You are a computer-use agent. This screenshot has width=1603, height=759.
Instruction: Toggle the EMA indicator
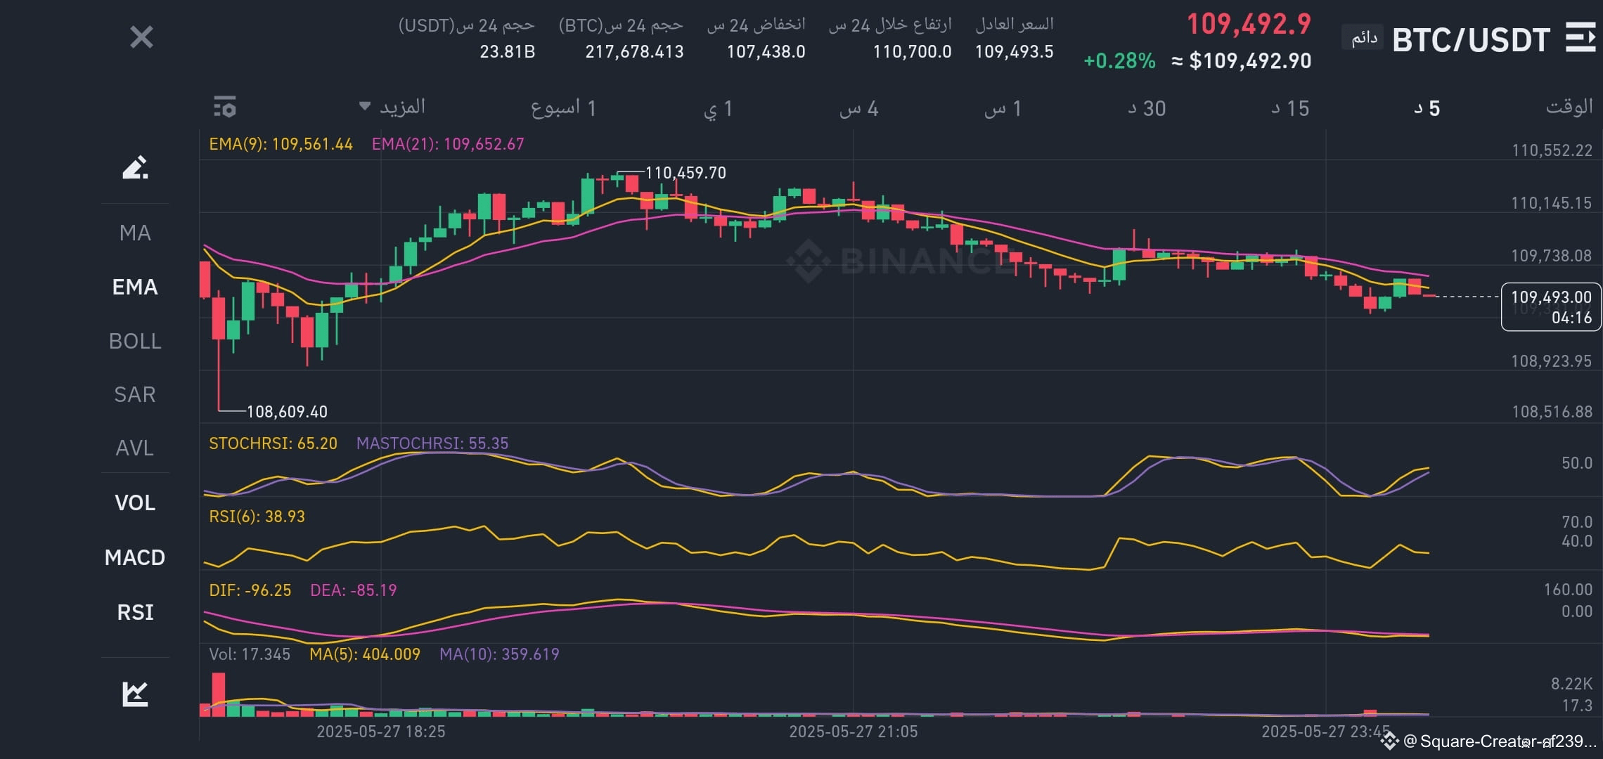tap(135, 287)
